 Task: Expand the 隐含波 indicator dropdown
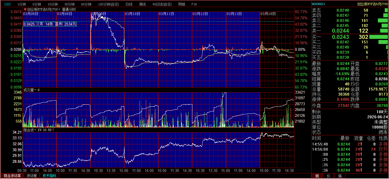click(x=35, y=130)
